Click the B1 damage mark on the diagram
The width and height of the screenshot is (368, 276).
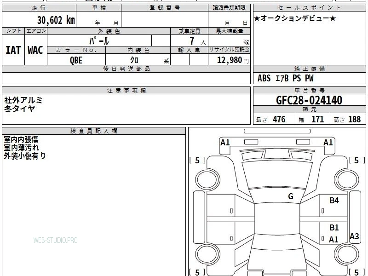pos(334,228)
